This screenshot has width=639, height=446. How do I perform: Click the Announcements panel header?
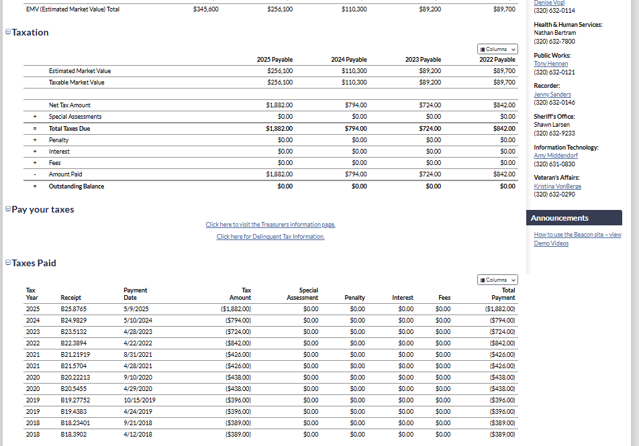(575, 218)
